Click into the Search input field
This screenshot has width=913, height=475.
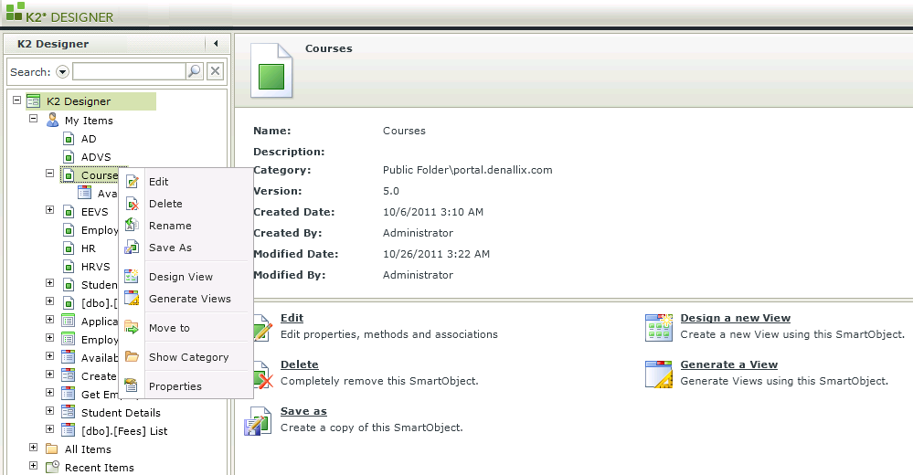coord(129,71)
